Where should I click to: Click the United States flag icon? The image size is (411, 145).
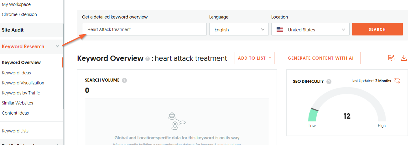280,30
